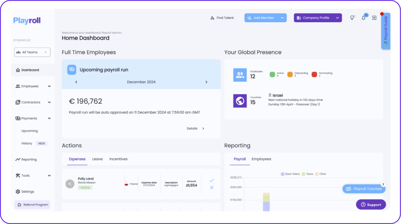This screenshot has height=224, width=401.
Task: Click the € 196,762 payroll amount
Action: pos(86,101)
